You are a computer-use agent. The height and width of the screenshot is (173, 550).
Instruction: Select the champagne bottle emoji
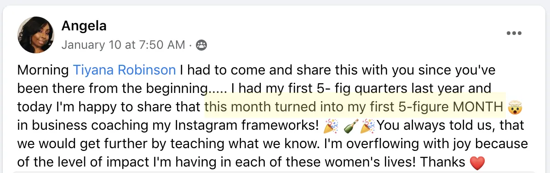(351, 126)
